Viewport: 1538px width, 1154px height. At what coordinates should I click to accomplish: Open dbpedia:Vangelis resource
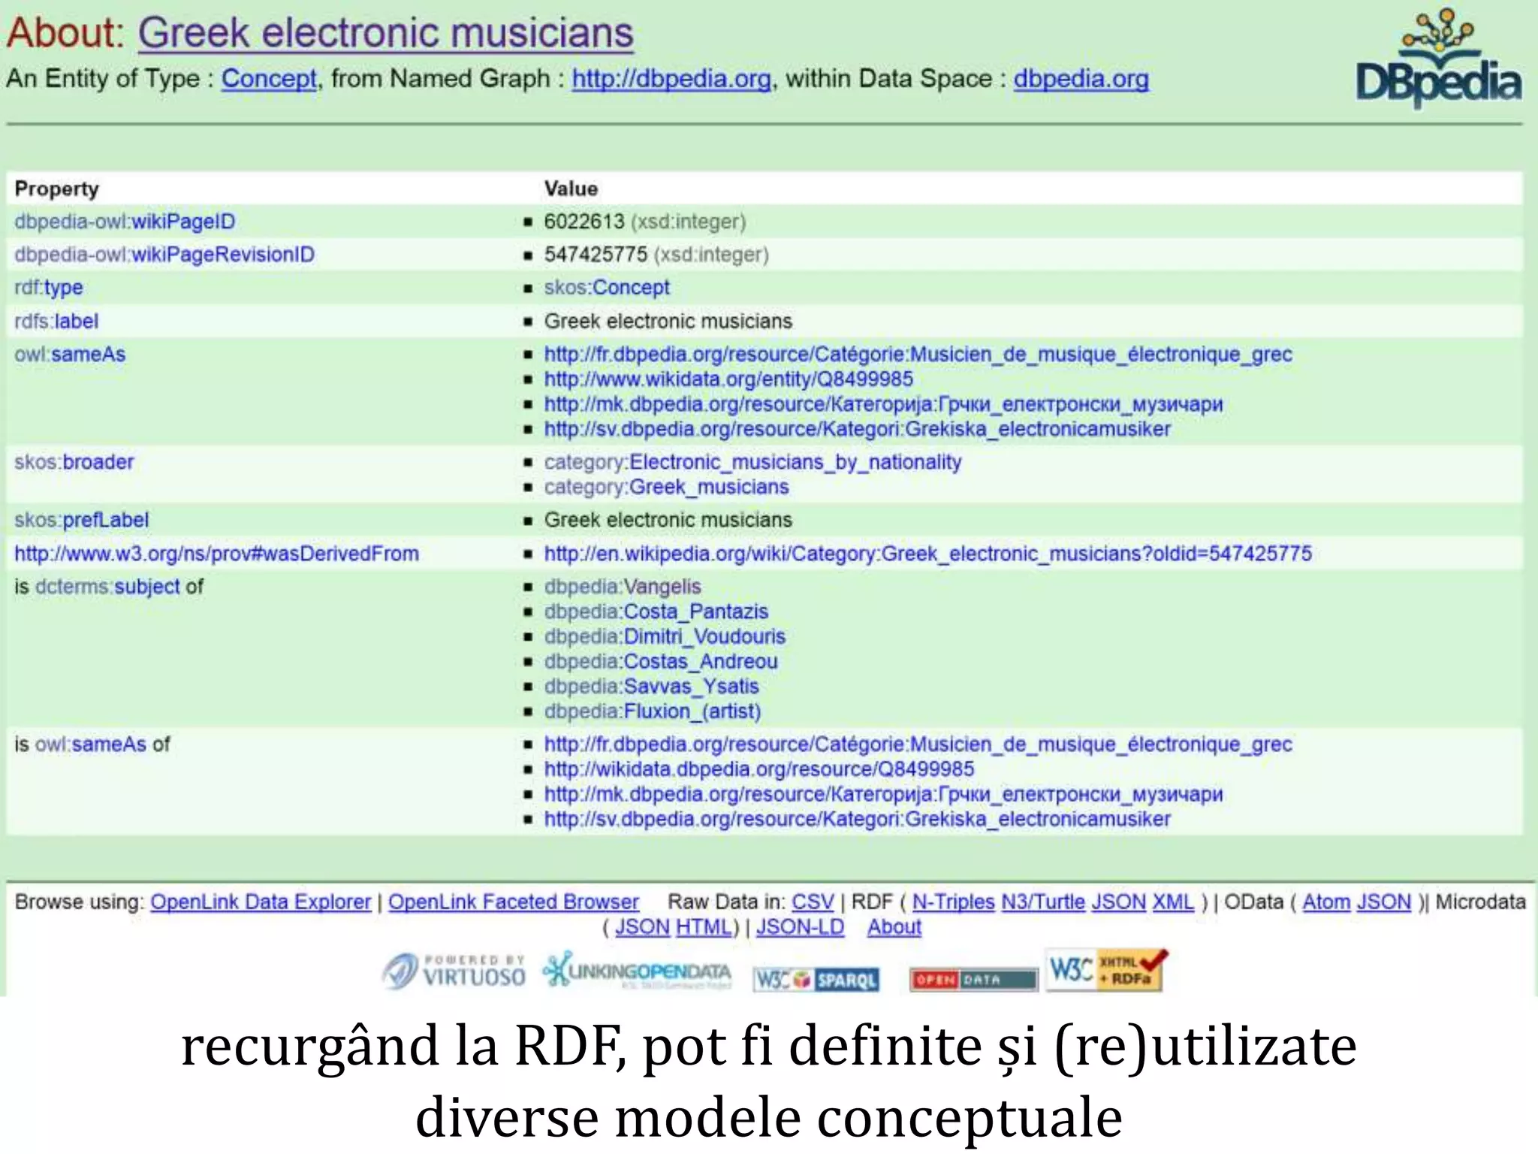[623, 587]
